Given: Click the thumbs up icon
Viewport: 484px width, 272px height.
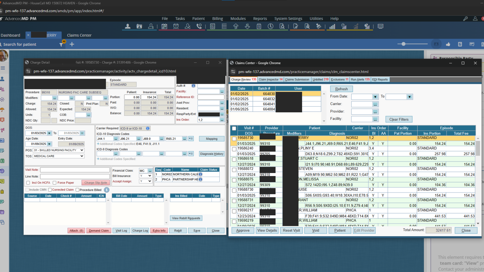Looking at the screenshot, I should tap(448, 44).
